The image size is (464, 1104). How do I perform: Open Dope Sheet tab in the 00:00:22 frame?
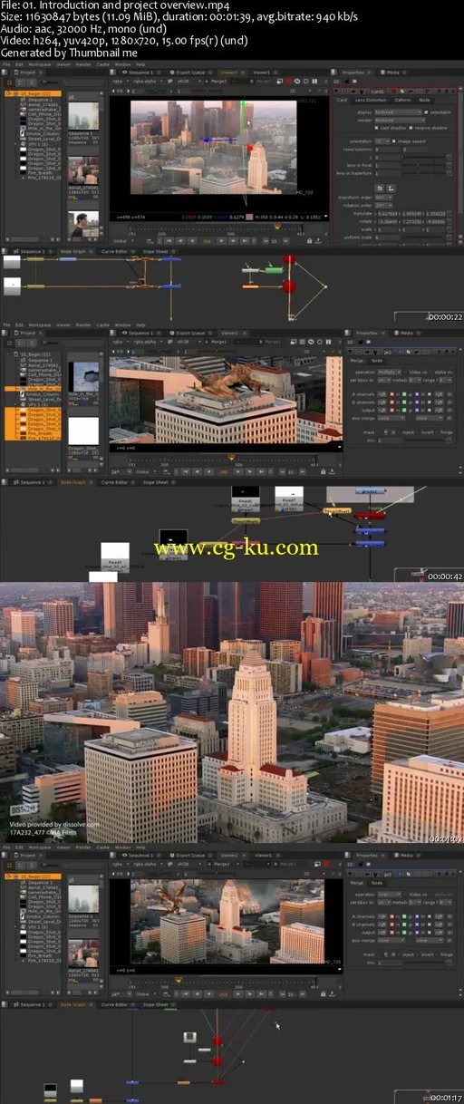click(156, 251)
